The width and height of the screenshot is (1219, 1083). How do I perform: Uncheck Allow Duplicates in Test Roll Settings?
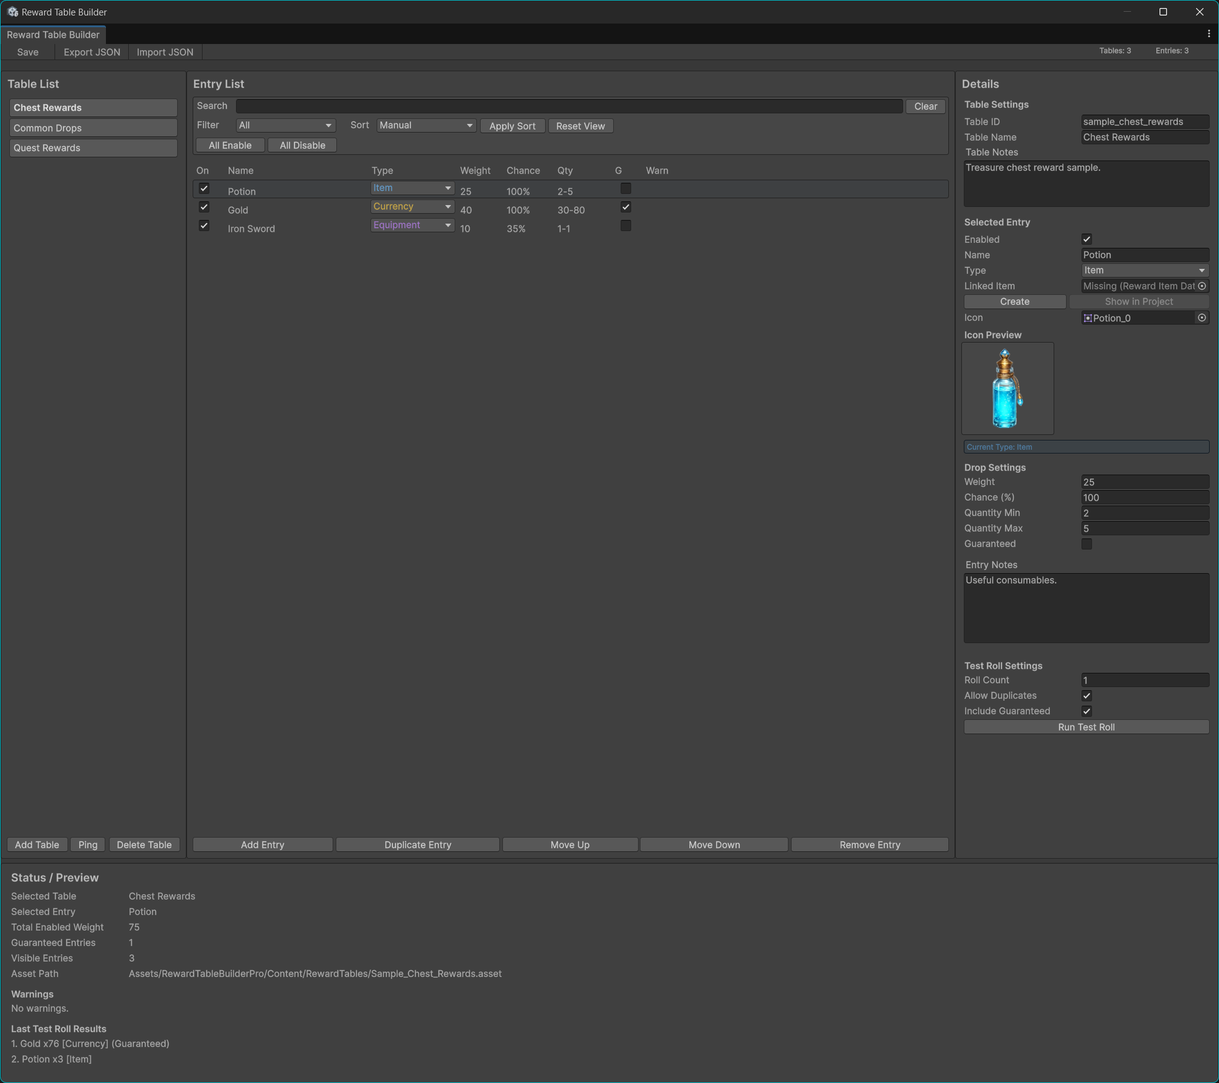tap(1086, 696)
